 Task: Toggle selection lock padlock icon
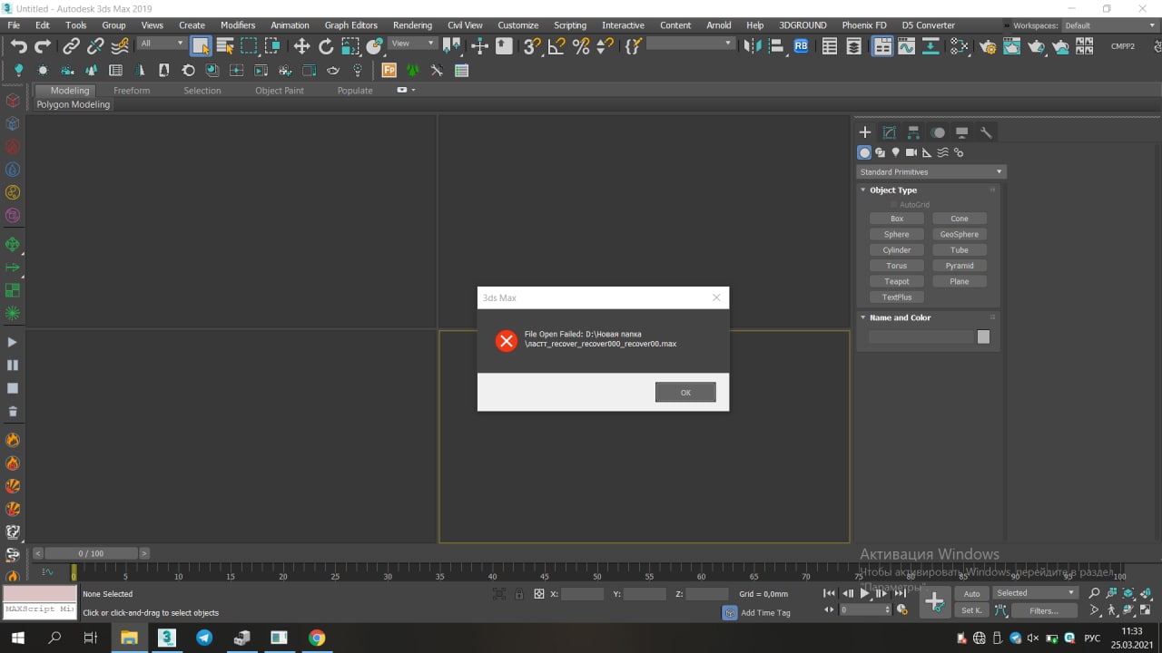[518, 594]
